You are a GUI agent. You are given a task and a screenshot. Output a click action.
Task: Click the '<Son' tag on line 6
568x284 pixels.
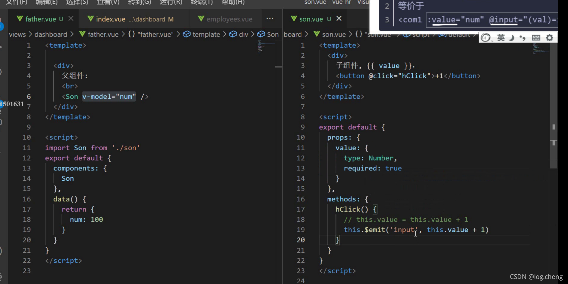70,97
